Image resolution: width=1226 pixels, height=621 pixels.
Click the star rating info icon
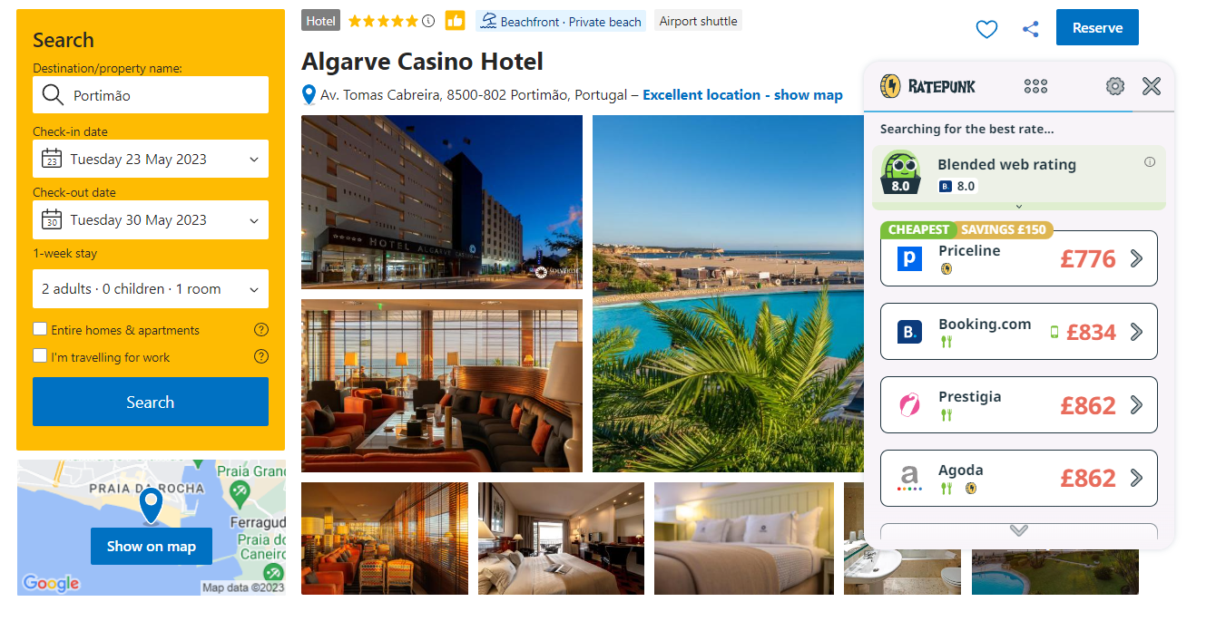coord(428,21)
